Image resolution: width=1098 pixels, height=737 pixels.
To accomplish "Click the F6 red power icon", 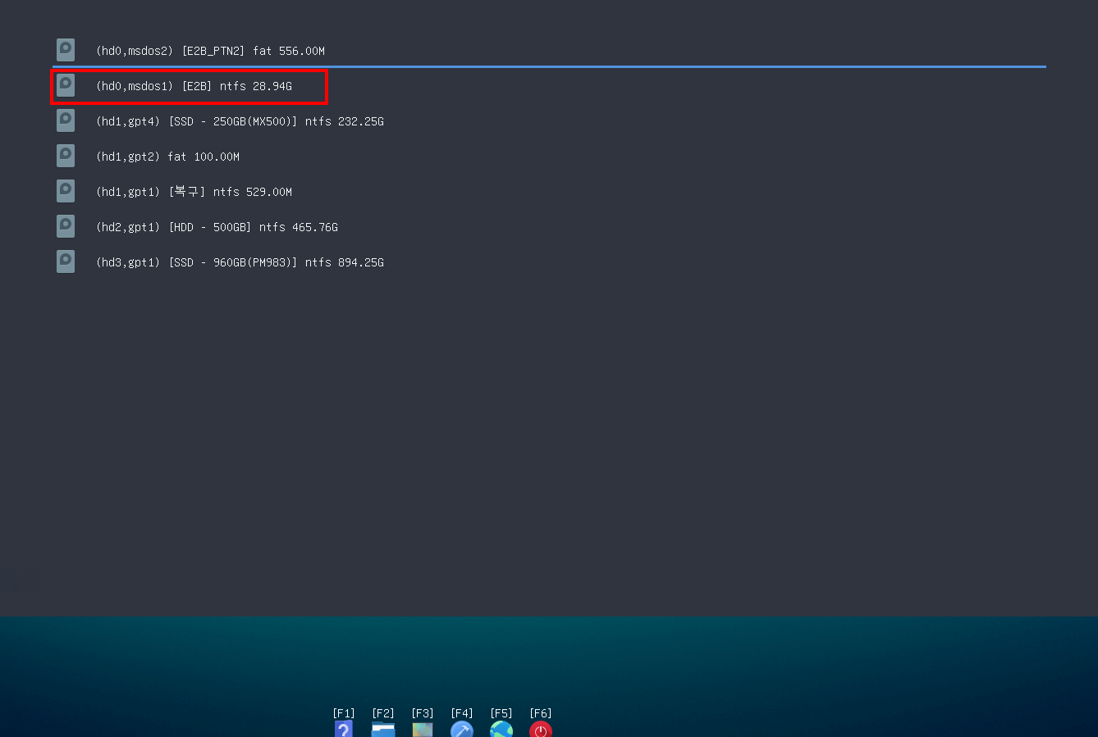I will 541,729.
